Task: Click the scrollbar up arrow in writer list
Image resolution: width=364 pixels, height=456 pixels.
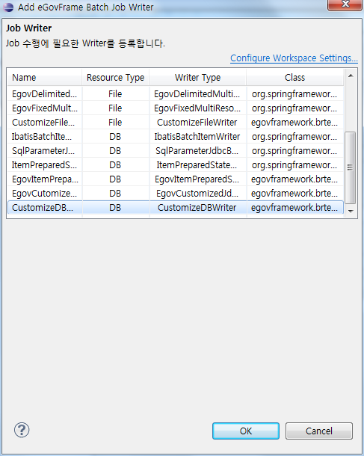Action: coord(351,76)
